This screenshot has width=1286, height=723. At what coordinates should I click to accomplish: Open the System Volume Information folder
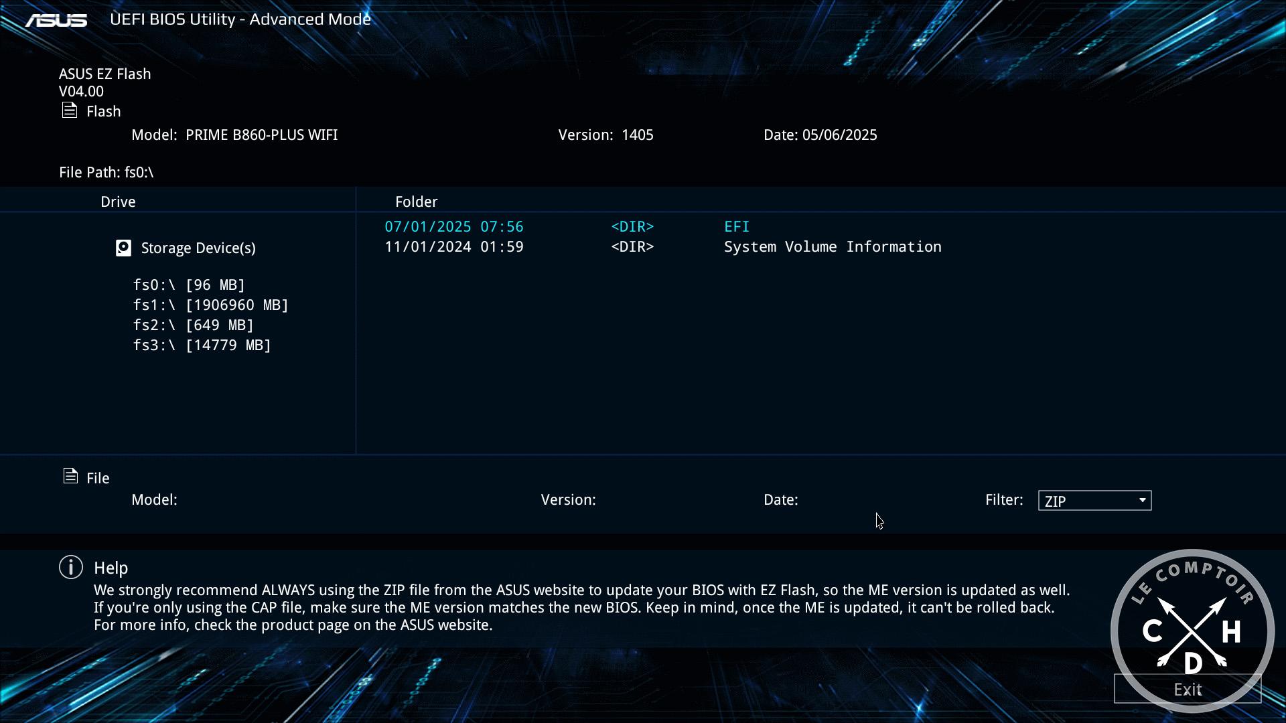coord(832,247)
